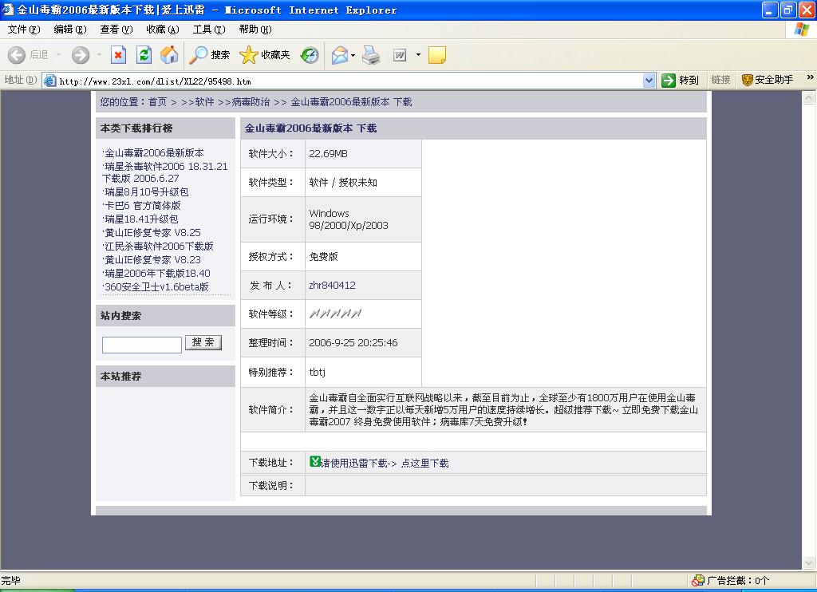This screenshot has height=592, width=817.
Task: Click the green Go (转到) arrow button
Action: [x=669, y=81]
